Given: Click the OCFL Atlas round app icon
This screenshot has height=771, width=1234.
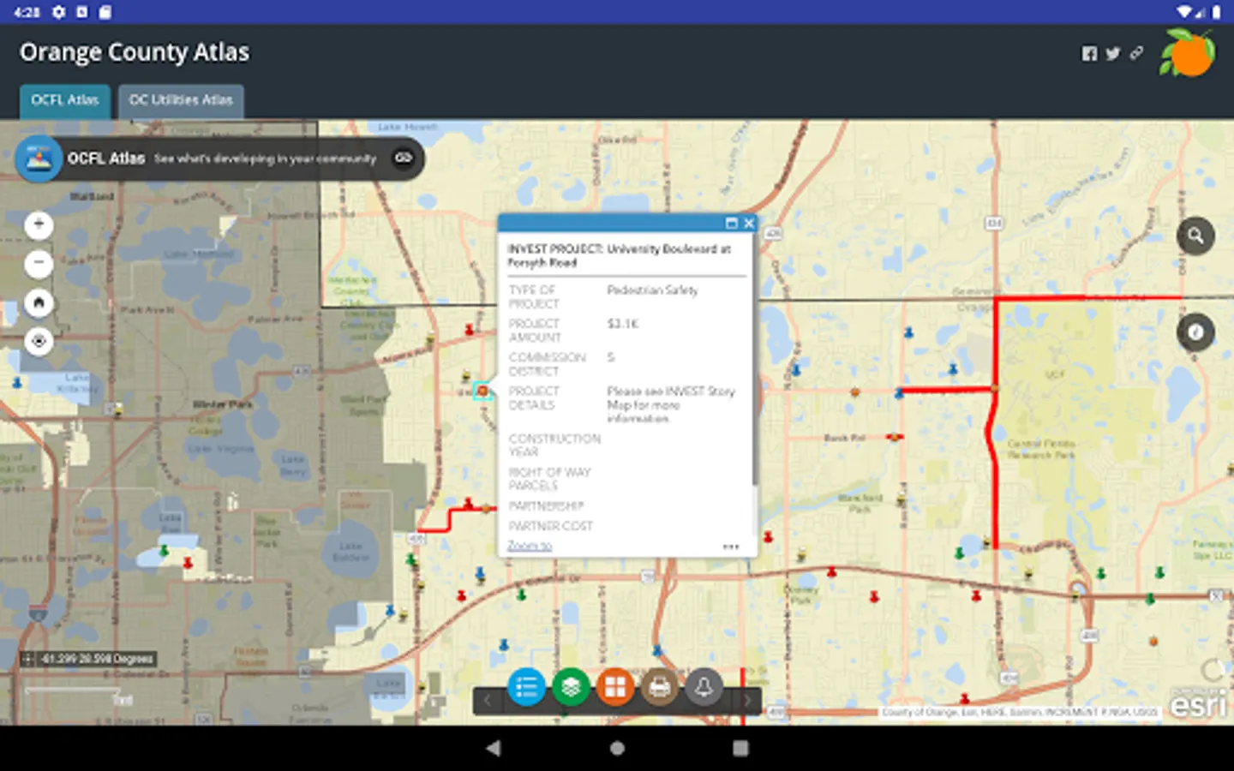Looking at the screenshot, I should coord(39,158).
